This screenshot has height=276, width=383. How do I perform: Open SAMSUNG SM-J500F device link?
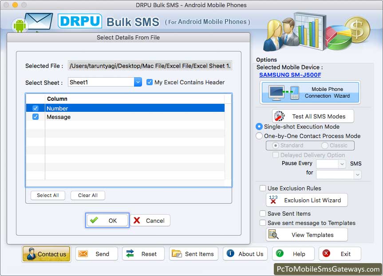[290, 75]
